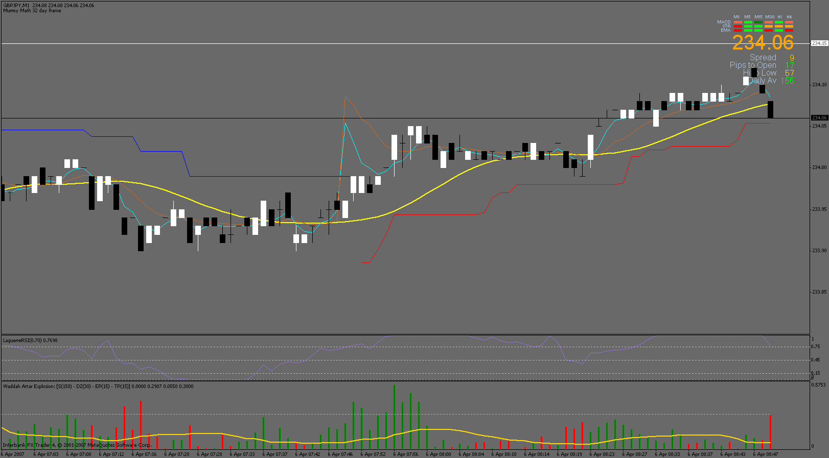The height and width of the screenshot is (458, 829).
Task: Click the STR row label
Action: point(726,26)
